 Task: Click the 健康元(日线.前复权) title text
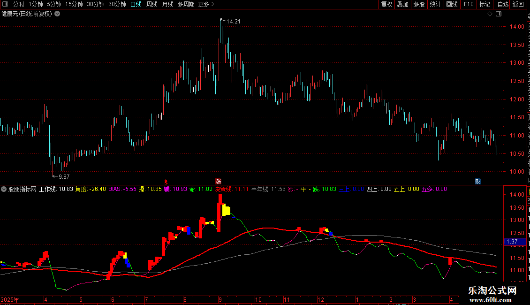pyautogui.click(x=27, y=14)
